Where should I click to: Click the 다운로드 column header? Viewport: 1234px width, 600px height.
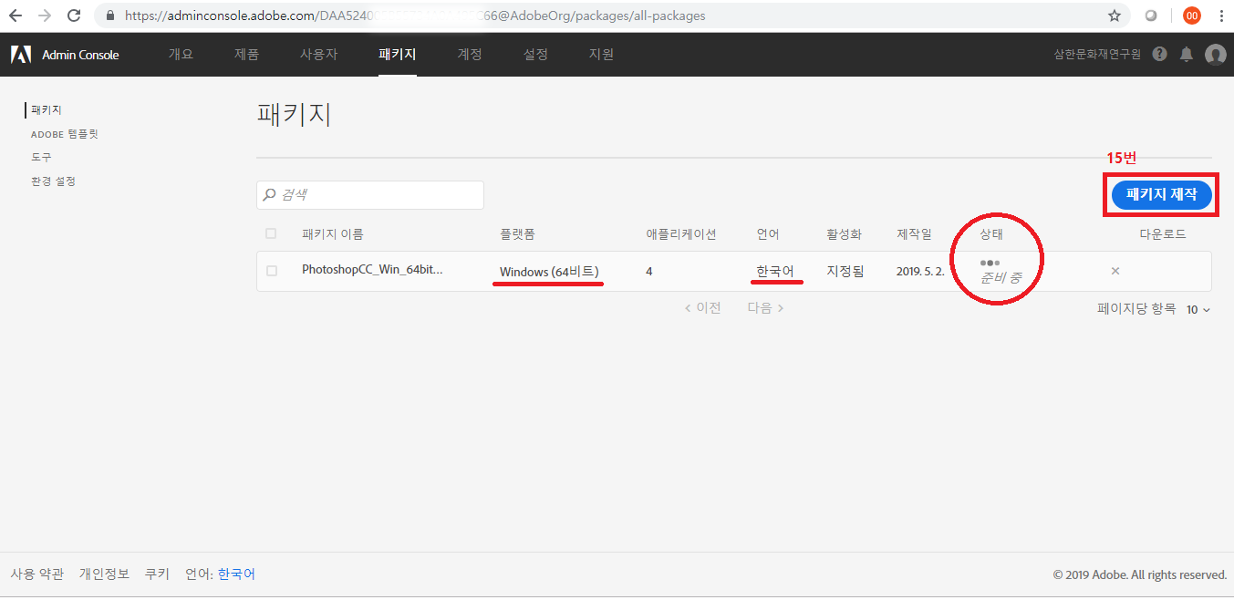[1163, 234]
